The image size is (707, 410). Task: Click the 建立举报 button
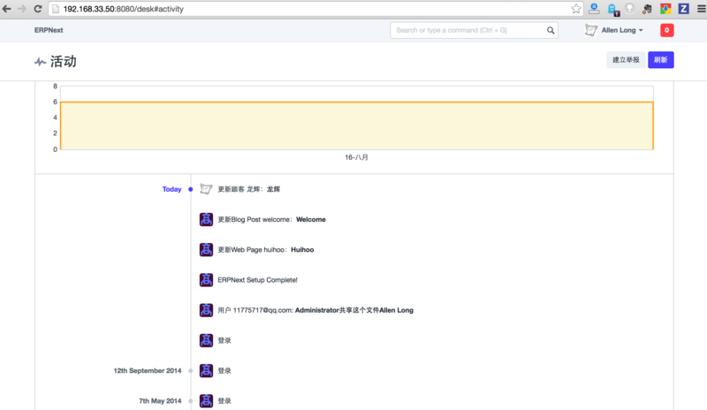point(626,60)
